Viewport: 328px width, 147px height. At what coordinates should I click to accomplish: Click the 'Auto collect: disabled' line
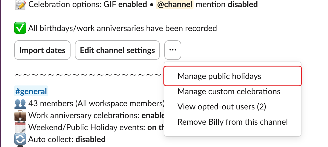(x=67, y=139)
